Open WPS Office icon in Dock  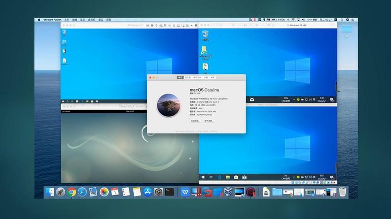[x=185, y=192]
